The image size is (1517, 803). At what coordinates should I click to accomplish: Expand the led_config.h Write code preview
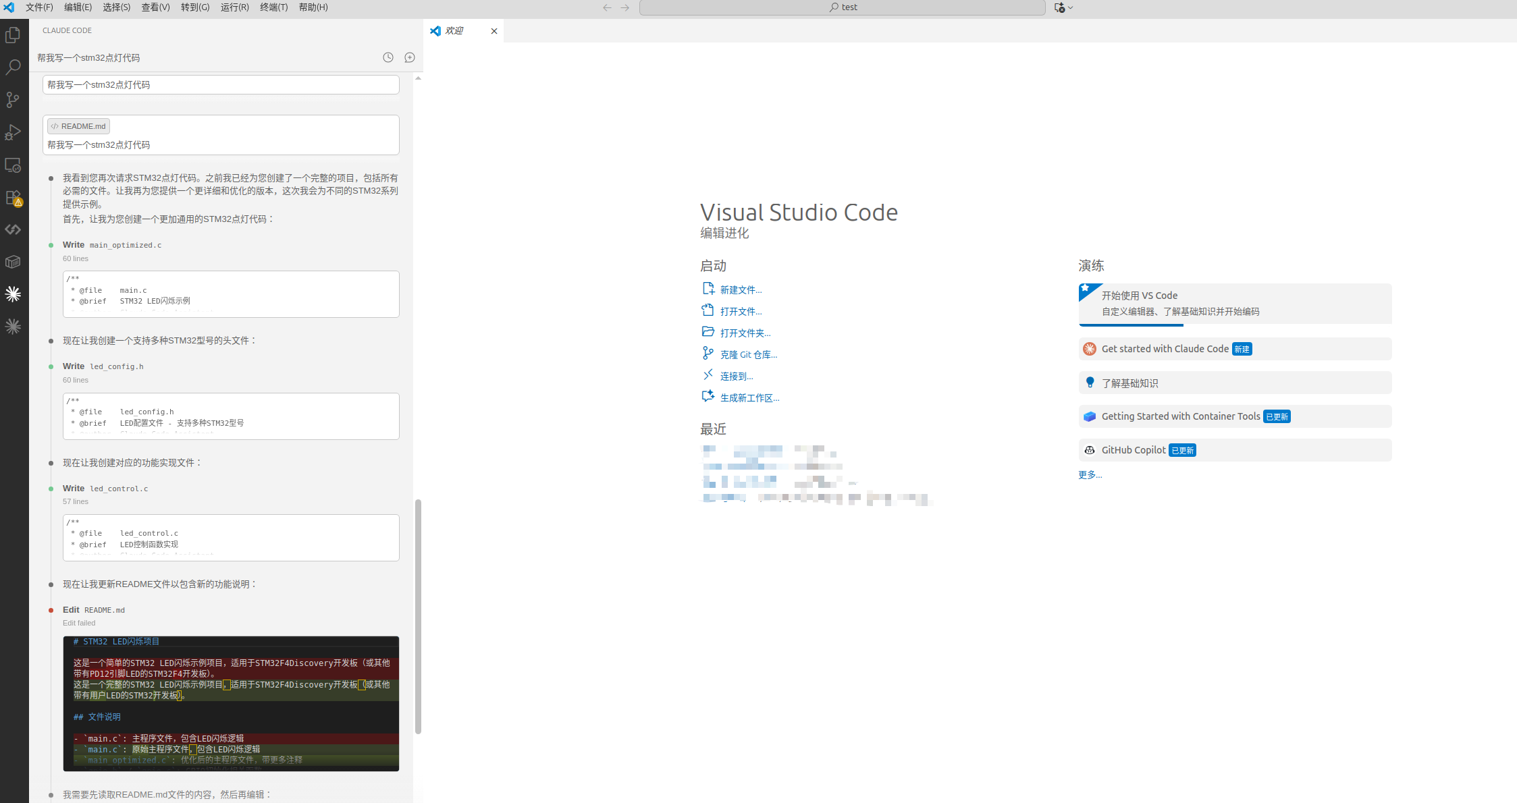[231, 416]
